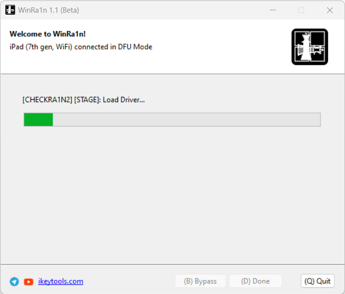Open the YouTube icon link

[29, 281]
